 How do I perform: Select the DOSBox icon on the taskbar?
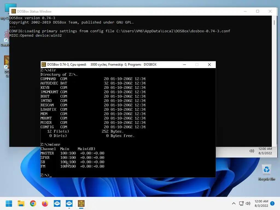[81, 203]
